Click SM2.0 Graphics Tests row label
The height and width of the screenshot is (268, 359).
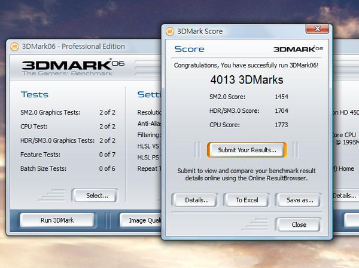click(x=50, y=112)
